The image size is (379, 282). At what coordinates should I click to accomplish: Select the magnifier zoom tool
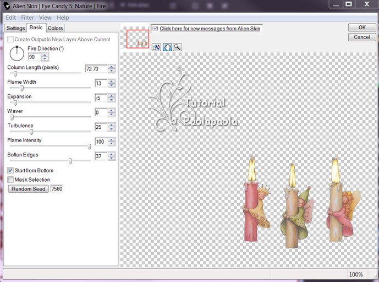178,47
